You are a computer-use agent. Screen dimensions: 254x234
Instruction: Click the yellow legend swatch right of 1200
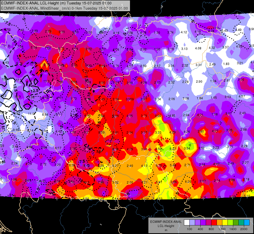click(x=225, y=223)
